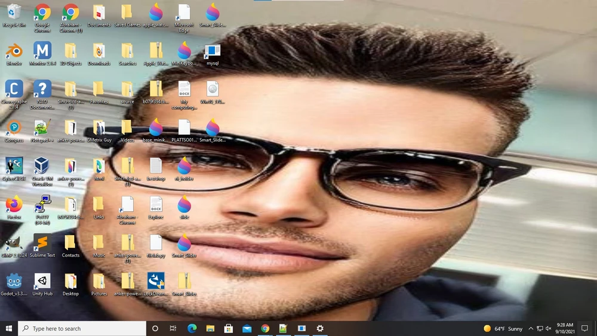Screen dimensions: 597x336
Task: Launch GIMP 2.10.24 shortcut
Action: point(14,246)
